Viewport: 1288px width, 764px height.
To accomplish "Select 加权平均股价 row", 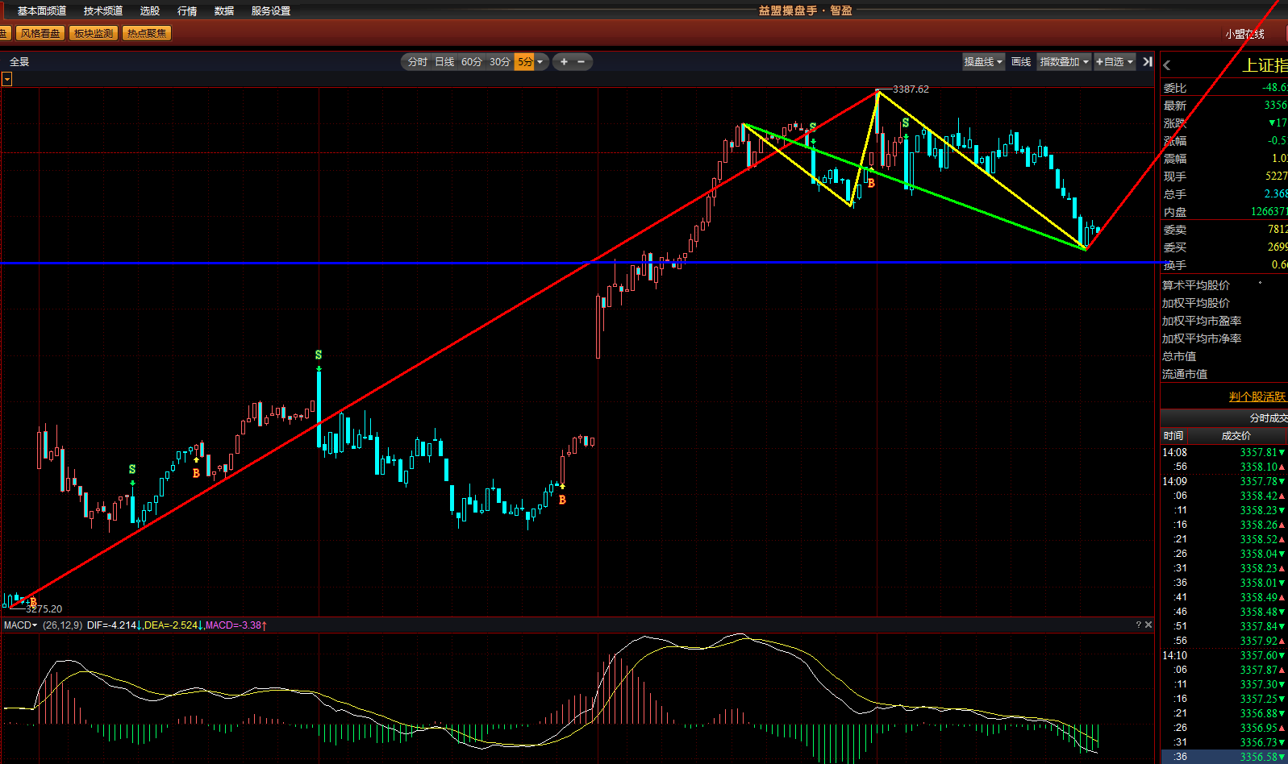I will point(1224,303).
